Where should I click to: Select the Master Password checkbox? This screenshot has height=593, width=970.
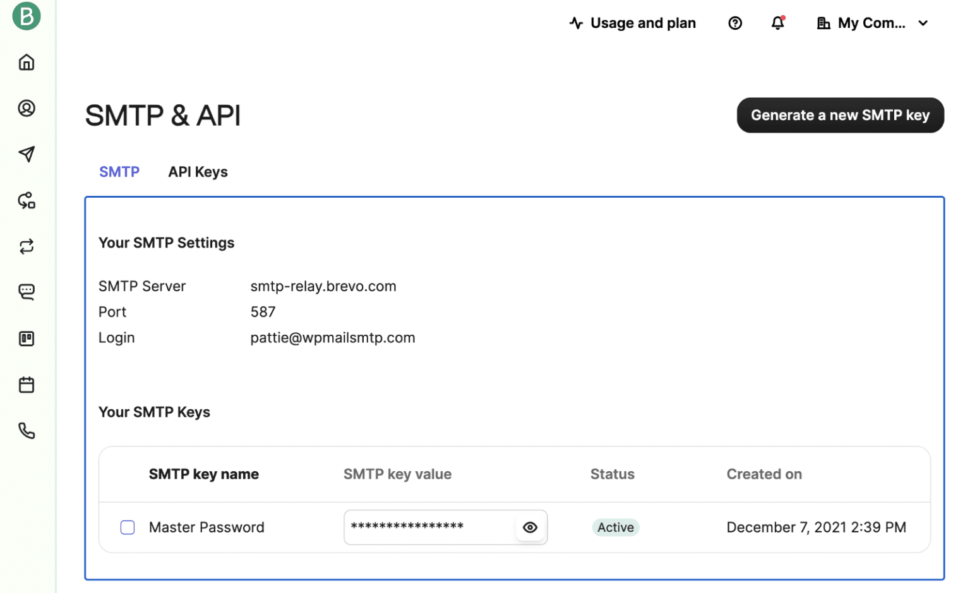tap(128, 527)
